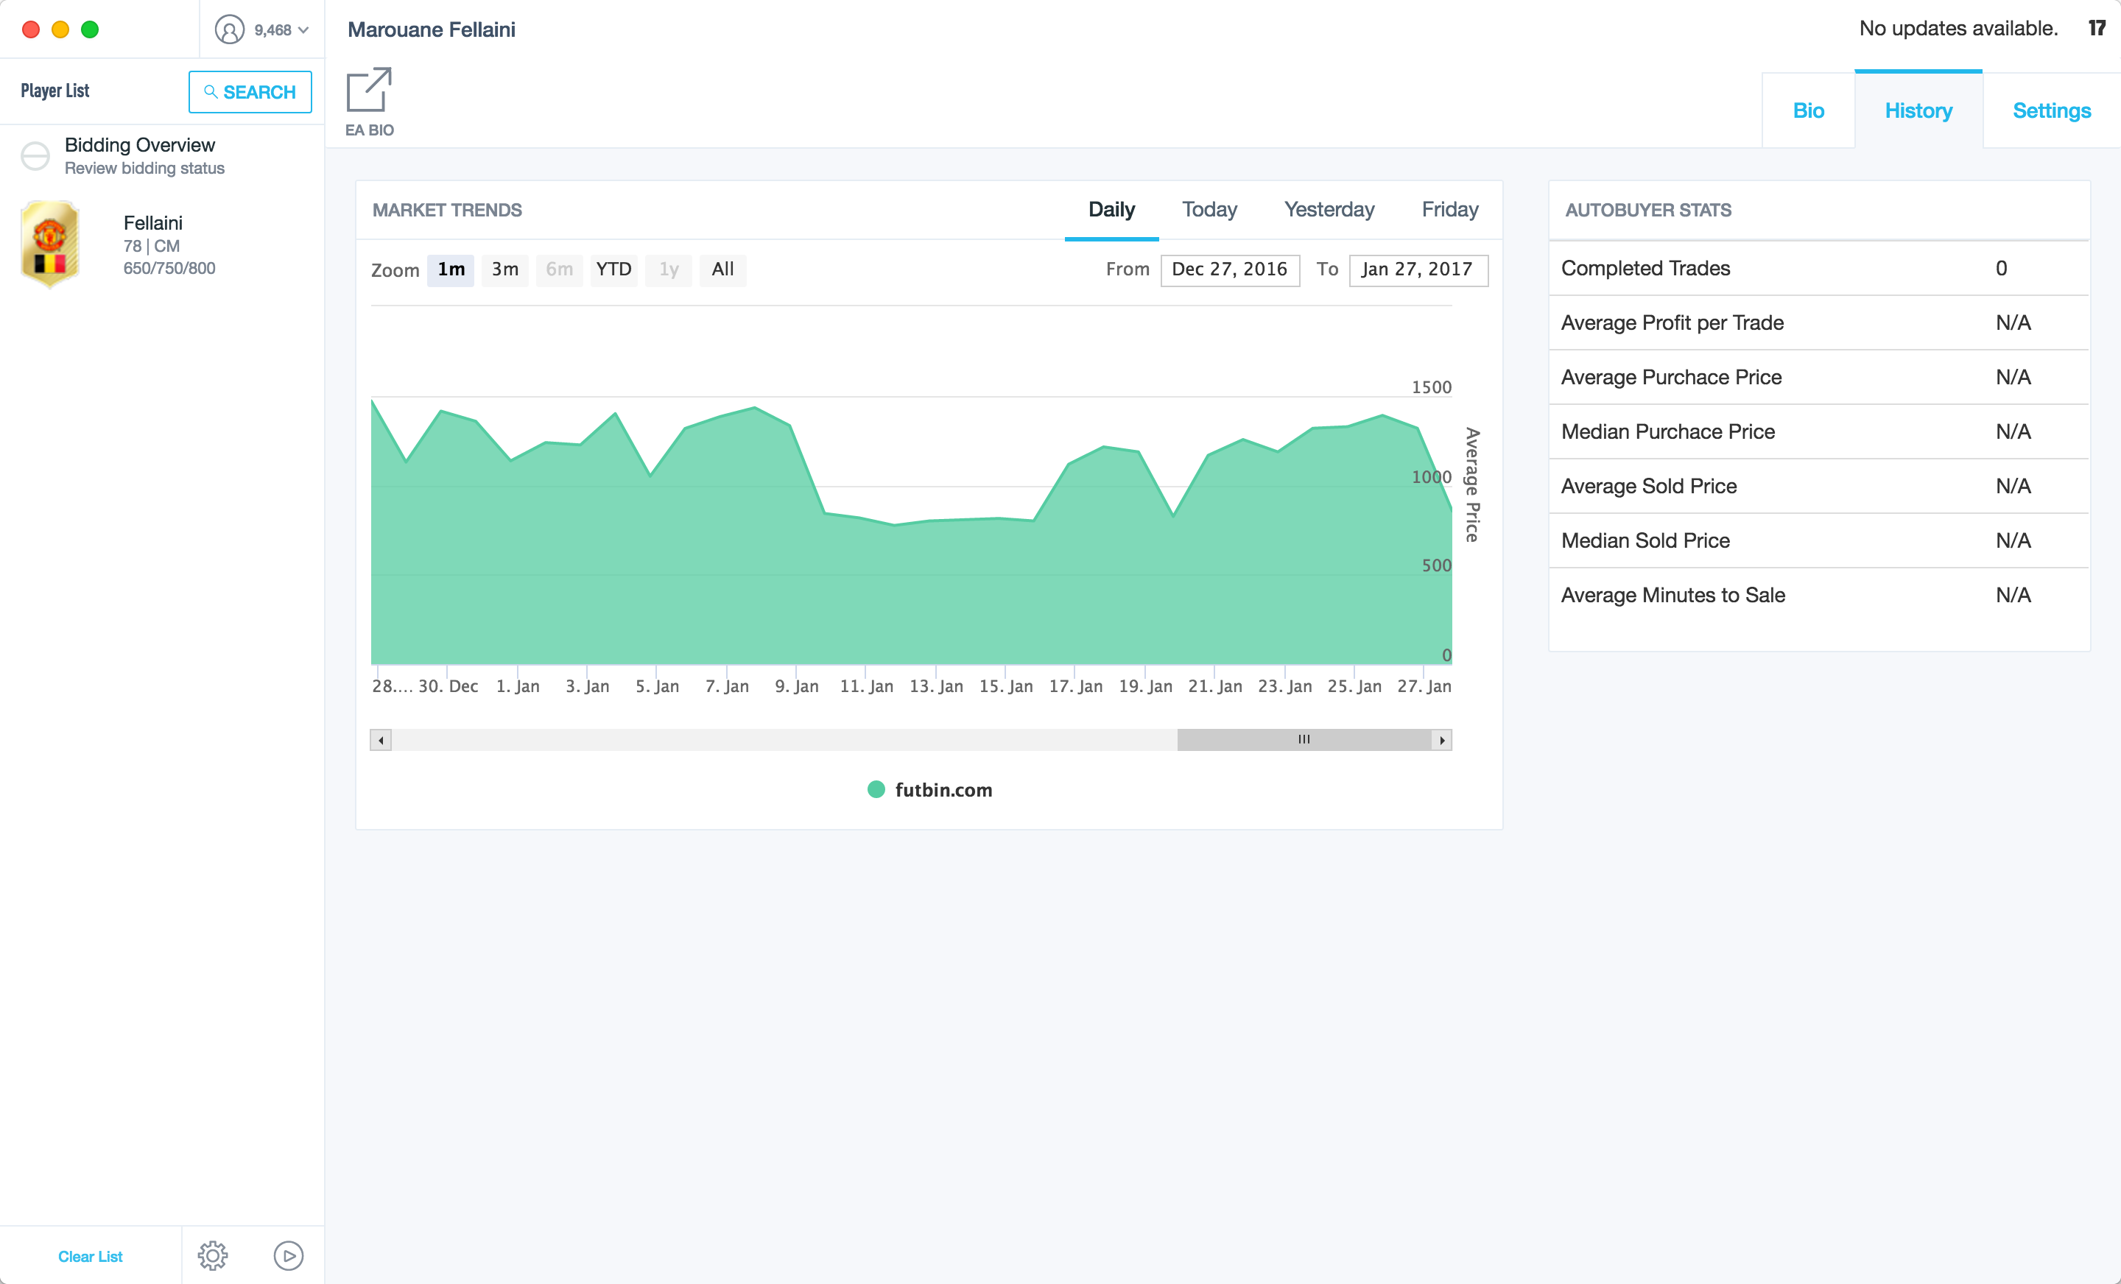
Task: Click the From date field Dec 27, 2016
Action: click(1229, 269)
